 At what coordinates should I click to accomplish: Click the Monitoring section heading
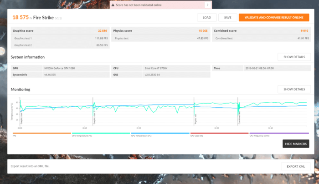coord(21,89)
